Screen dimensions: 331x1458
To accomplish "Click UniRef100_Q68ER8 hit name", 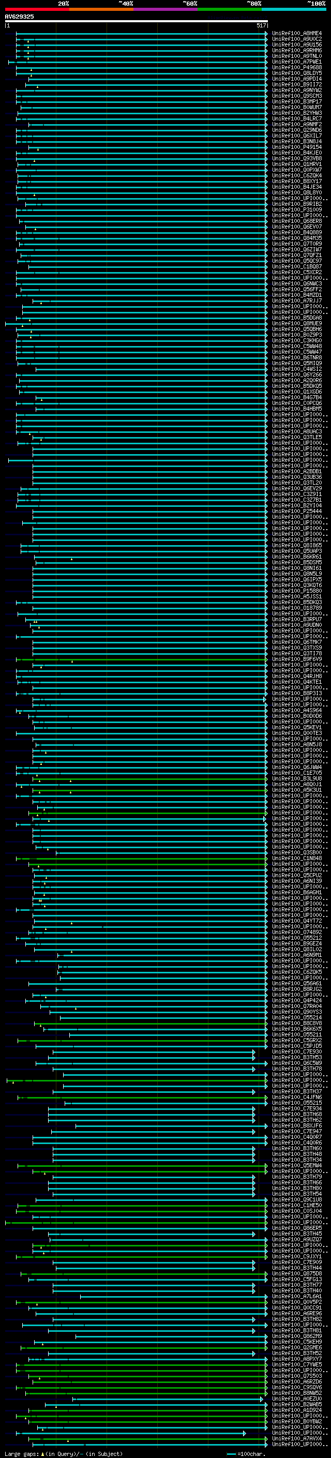I will 297,221.
